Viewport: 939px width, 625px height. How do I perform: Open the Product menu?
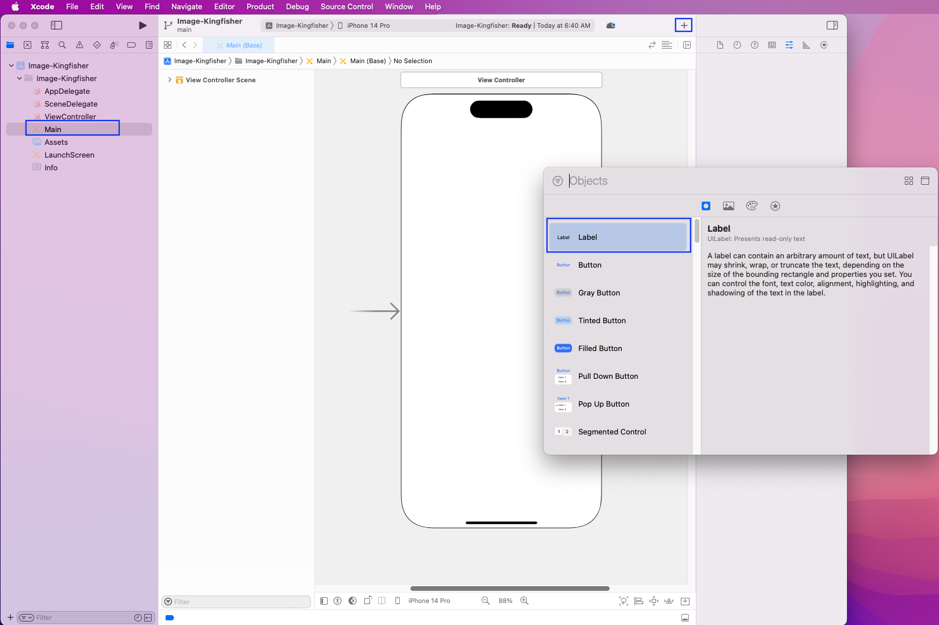tap(260, 6)
